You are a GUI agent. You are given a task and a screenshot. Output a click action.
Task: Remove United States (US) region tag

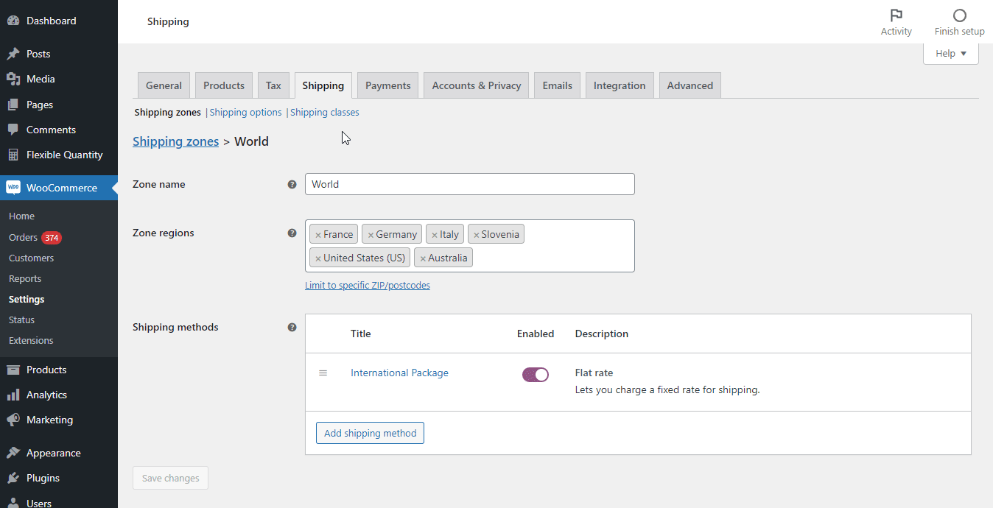pyautogui.click(x=318, y=258)
